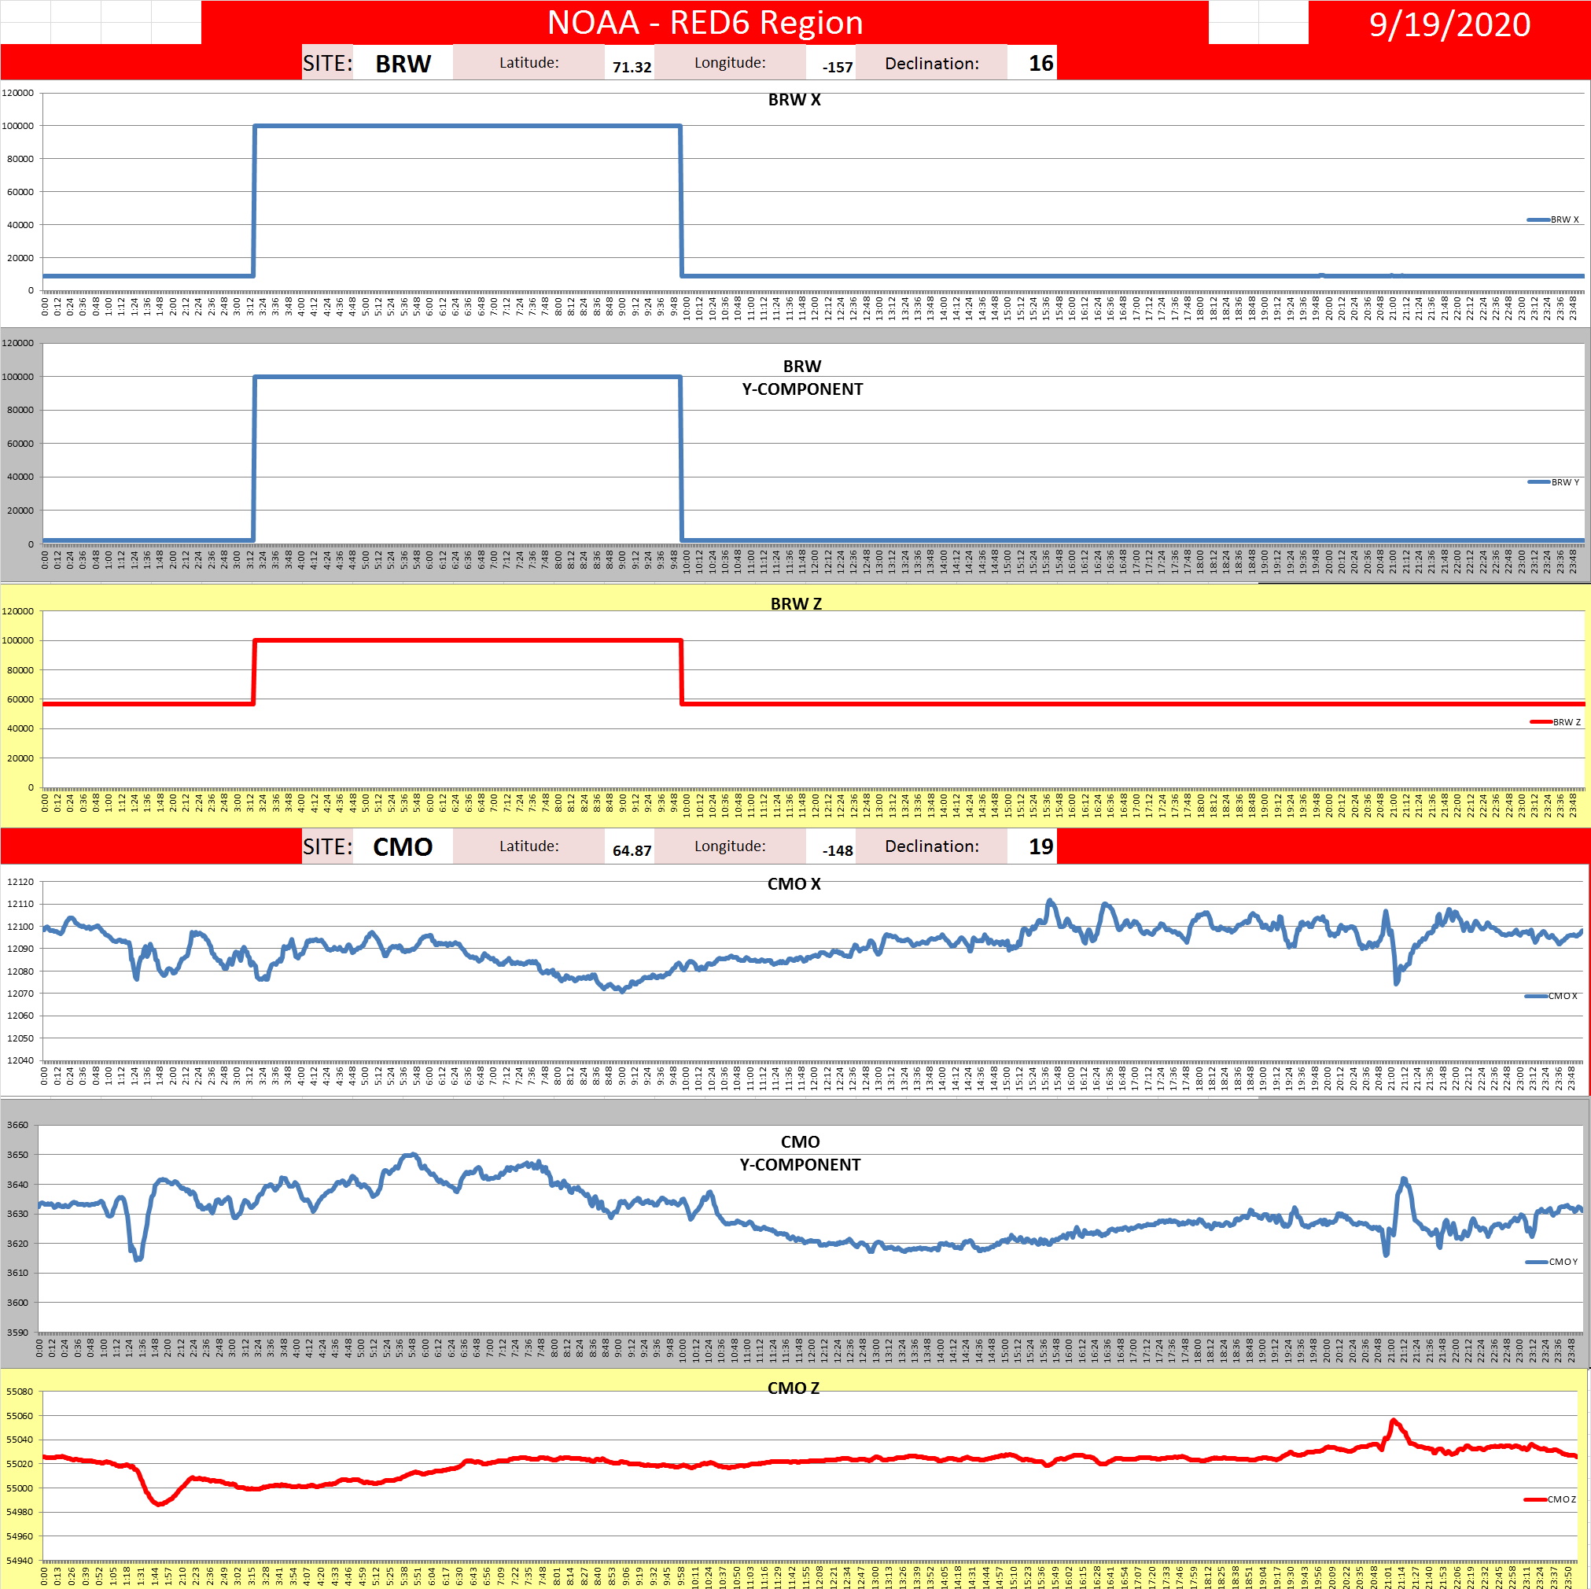Click the BRW Y-COMPONENT chart title
Screen dimensions: 1591x1589
point(801,378)
